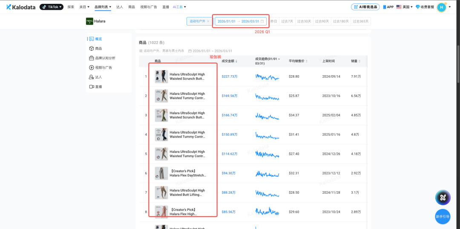
Task: Go to the 商品 nav tab in the header
Action: coord(132,7)
